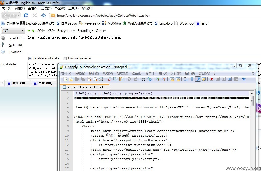Image resolution: width=261 pixels, height=171 pixels.
Task: Click Zoom Out icon in Notepad++
Action: [x=164, y=79]
